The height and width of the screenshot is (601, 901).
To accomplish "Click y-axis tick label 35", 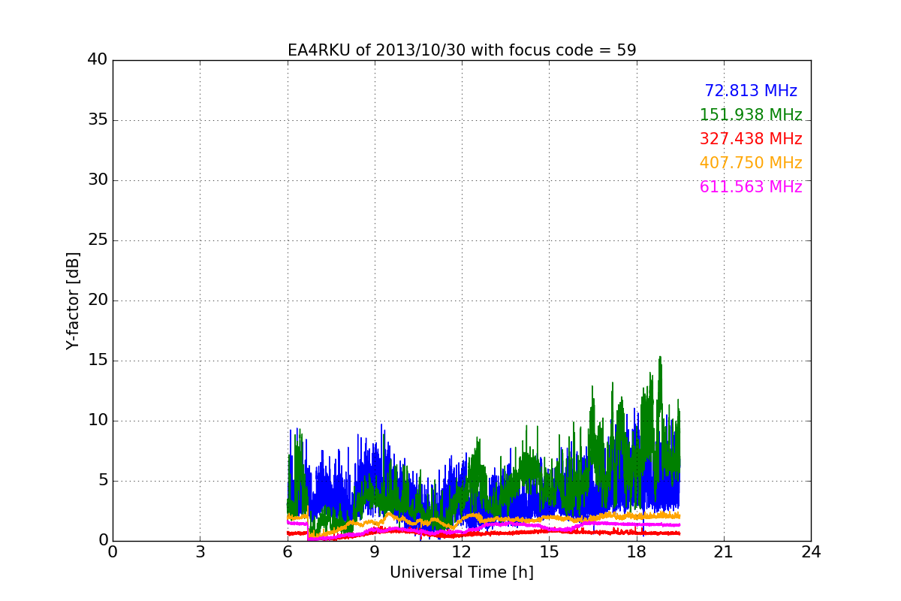I will click(x=98, y=120).
